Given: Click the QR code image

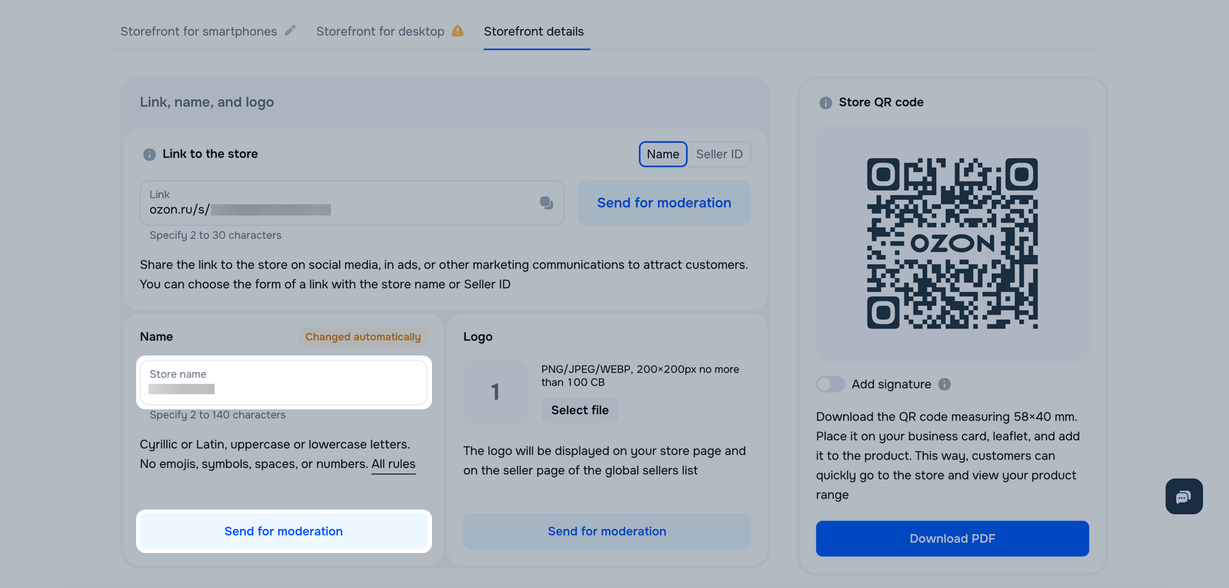Looking at the screenshot, I should [x=952, y=243].
